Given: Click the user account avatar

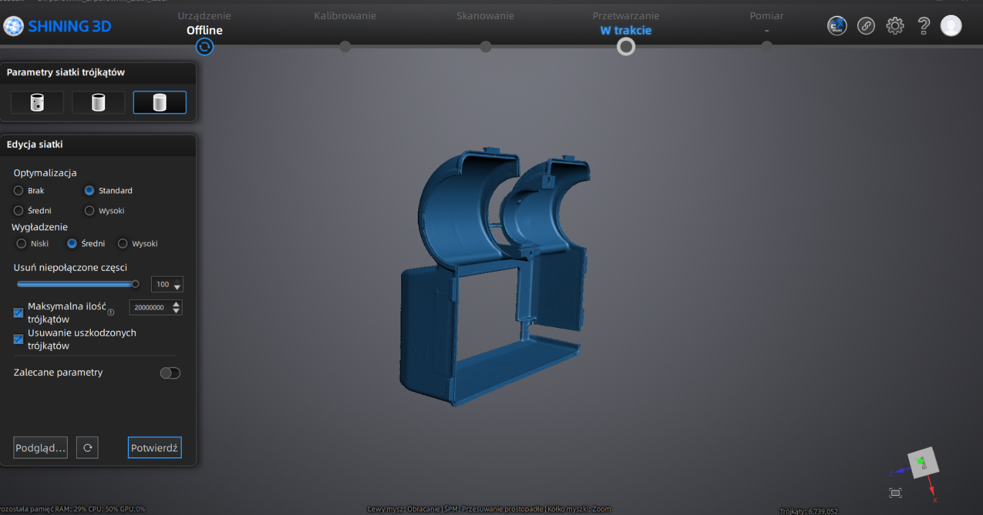Looking at the screenshot, I should 950,26.
